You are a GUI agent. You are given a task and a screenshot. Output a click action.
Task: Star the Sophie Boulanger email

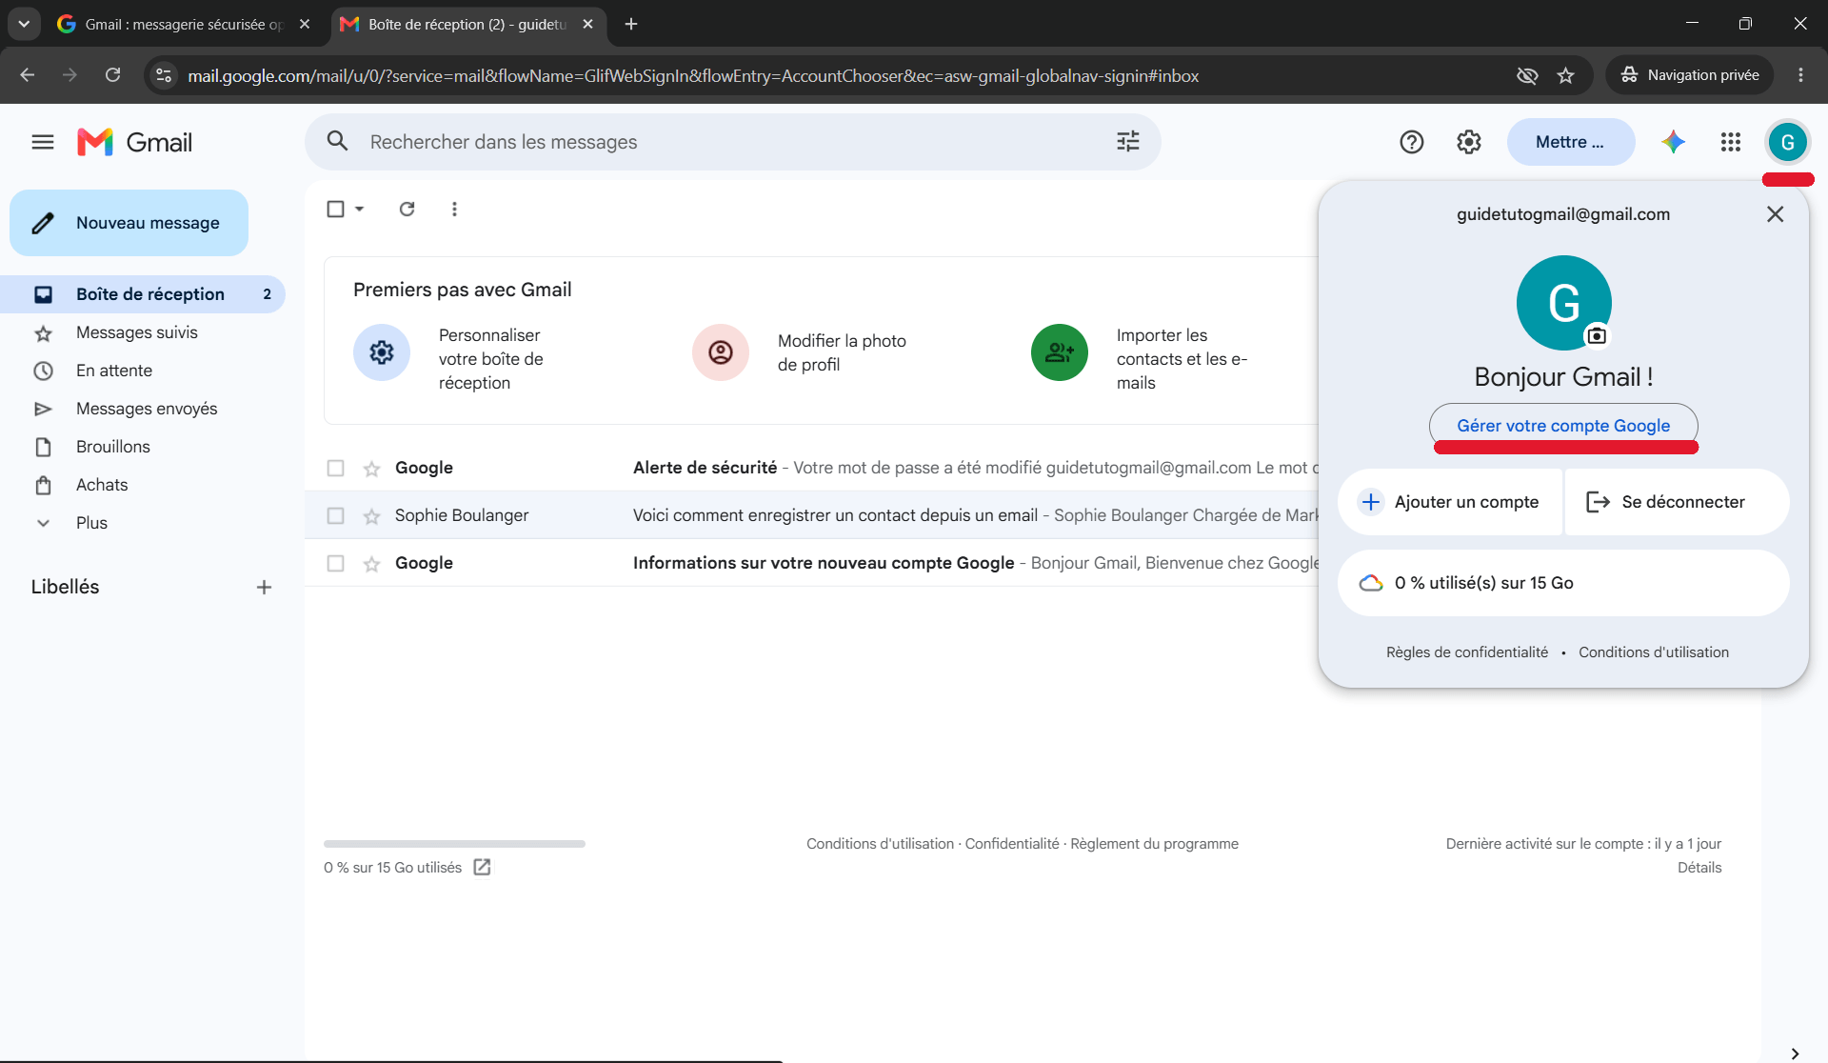point(371,515)
